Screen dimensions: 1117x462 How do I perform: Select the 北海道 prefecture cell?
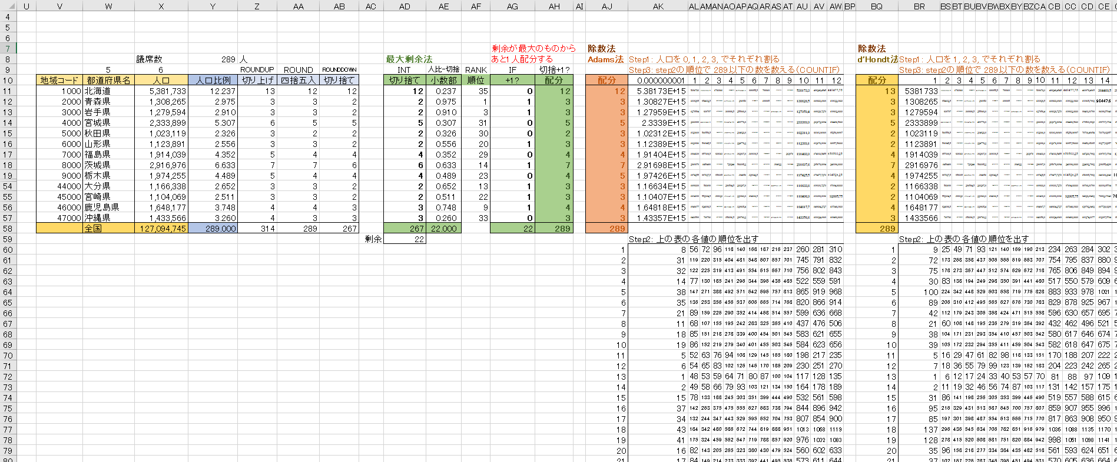pos(108,91)
